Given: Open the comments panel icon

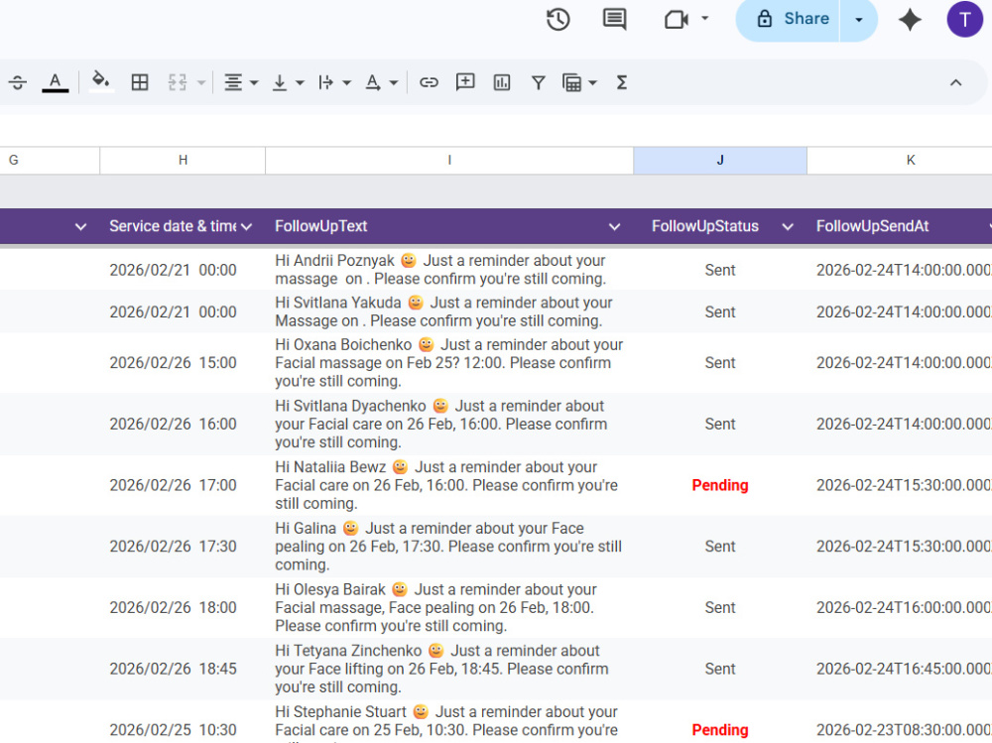Looking at the screenshot, I should coord(614,20).
